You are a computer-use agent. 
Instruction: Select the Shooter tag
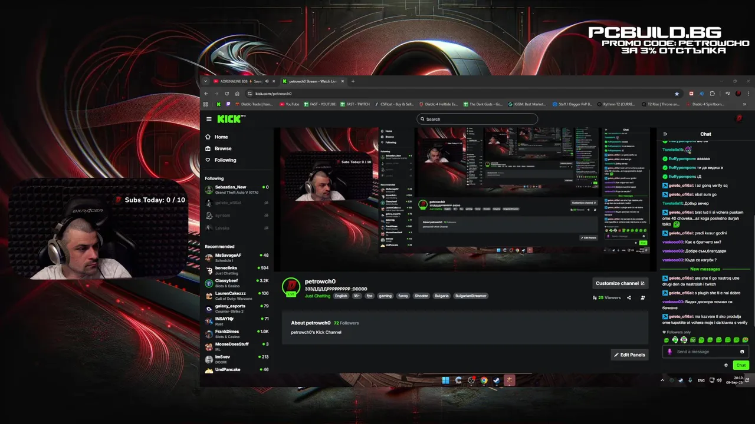[x=421, y=296]
